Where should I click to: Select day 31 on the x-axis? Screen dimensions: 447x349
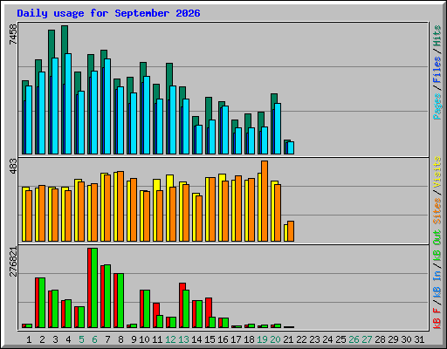[419, 339]
